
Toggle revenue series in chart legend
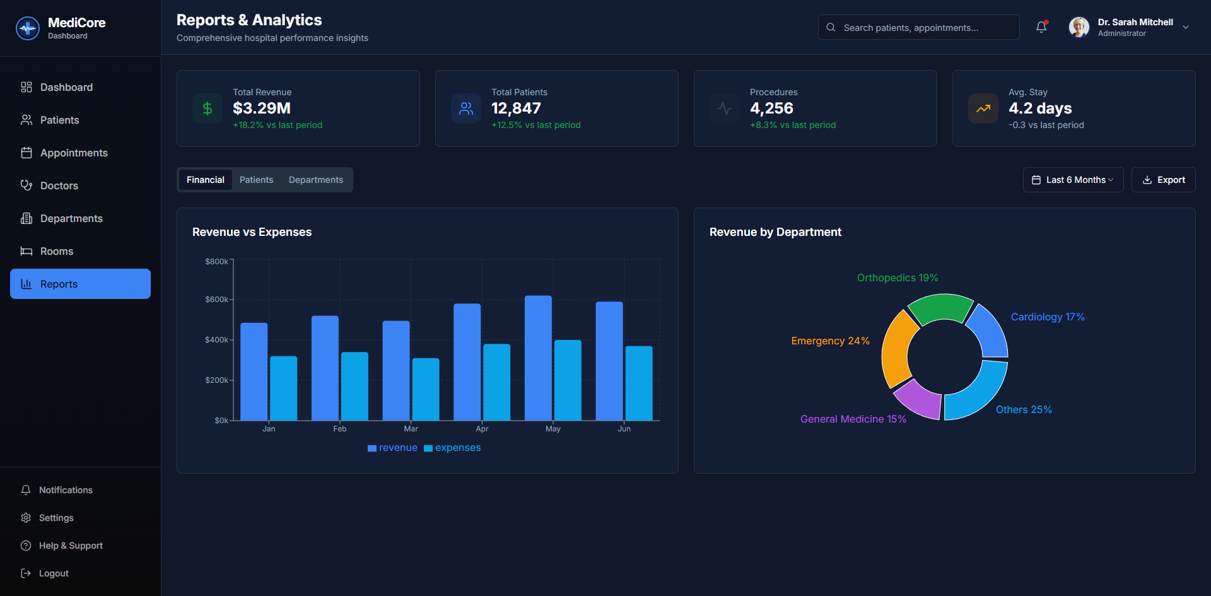[392, 448]
